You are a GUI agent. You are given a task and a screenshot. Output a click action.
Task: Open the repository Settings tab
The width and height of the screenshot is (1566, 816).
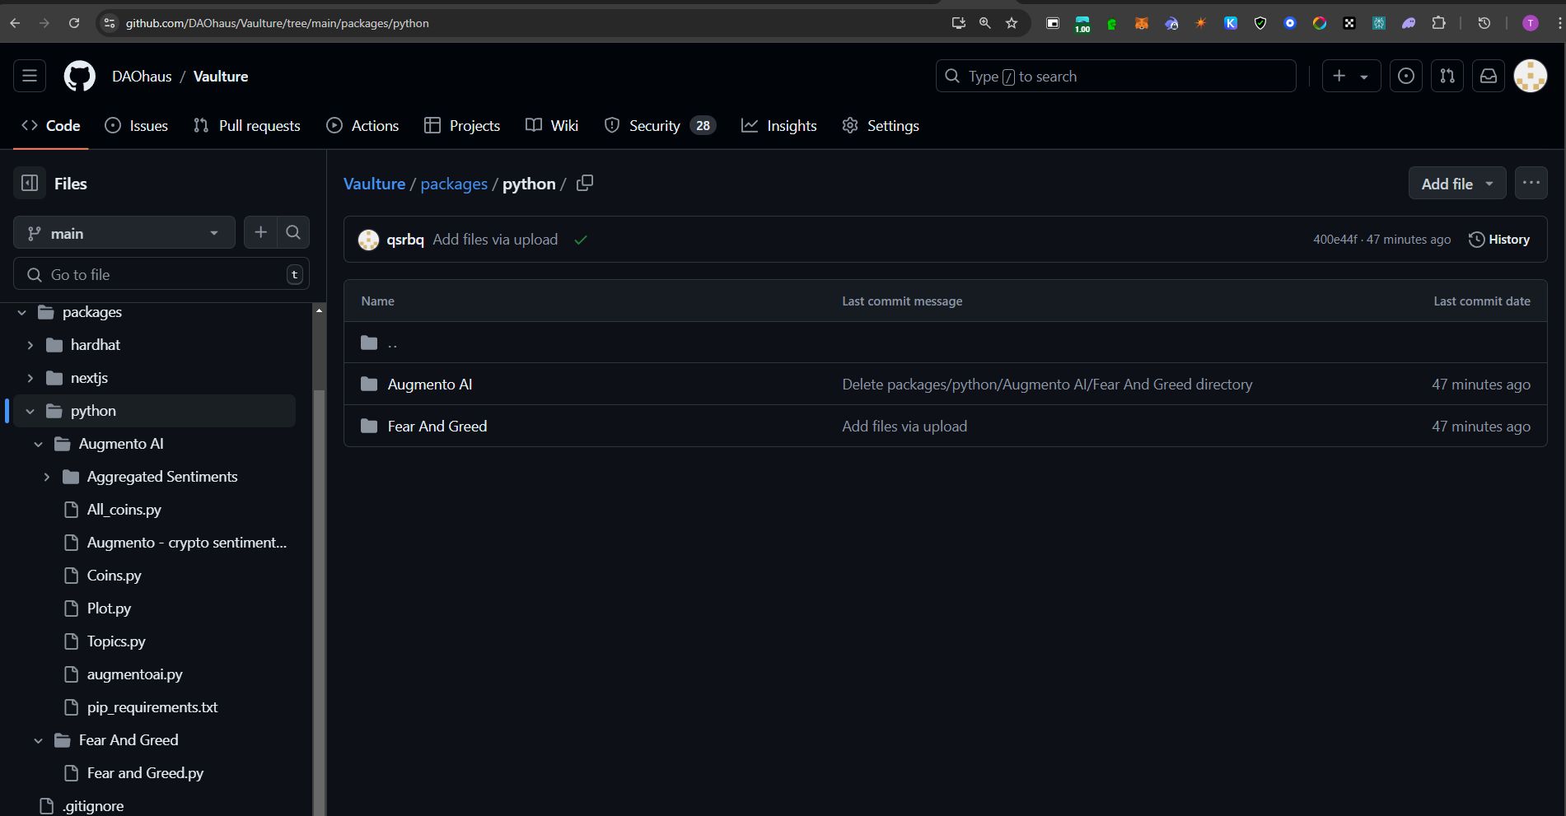coord(881,125)
